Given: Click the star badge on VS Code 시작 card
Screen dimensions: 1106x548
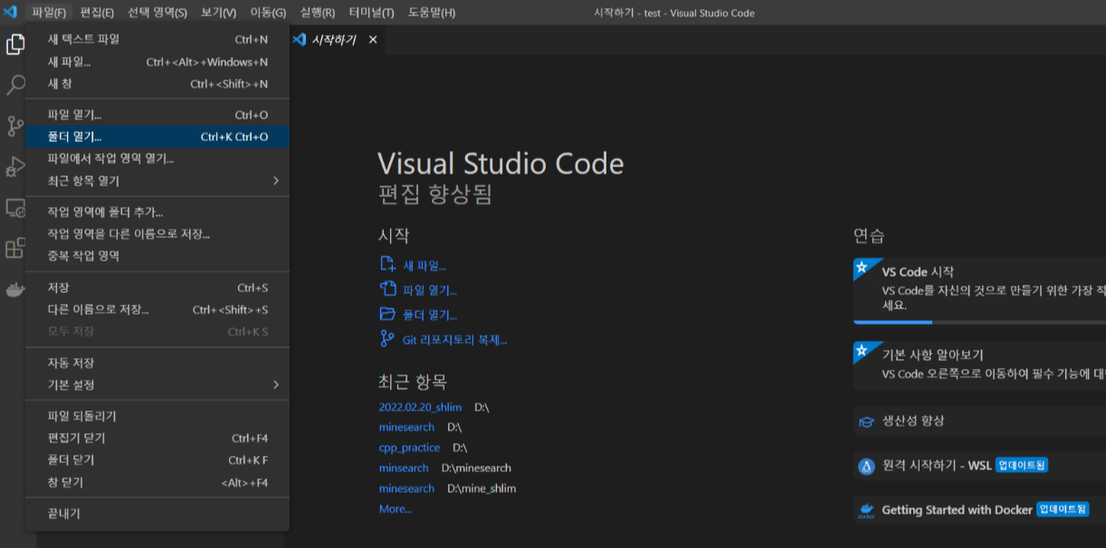Looking at the screenshot, I should click(x=863, y=267).
